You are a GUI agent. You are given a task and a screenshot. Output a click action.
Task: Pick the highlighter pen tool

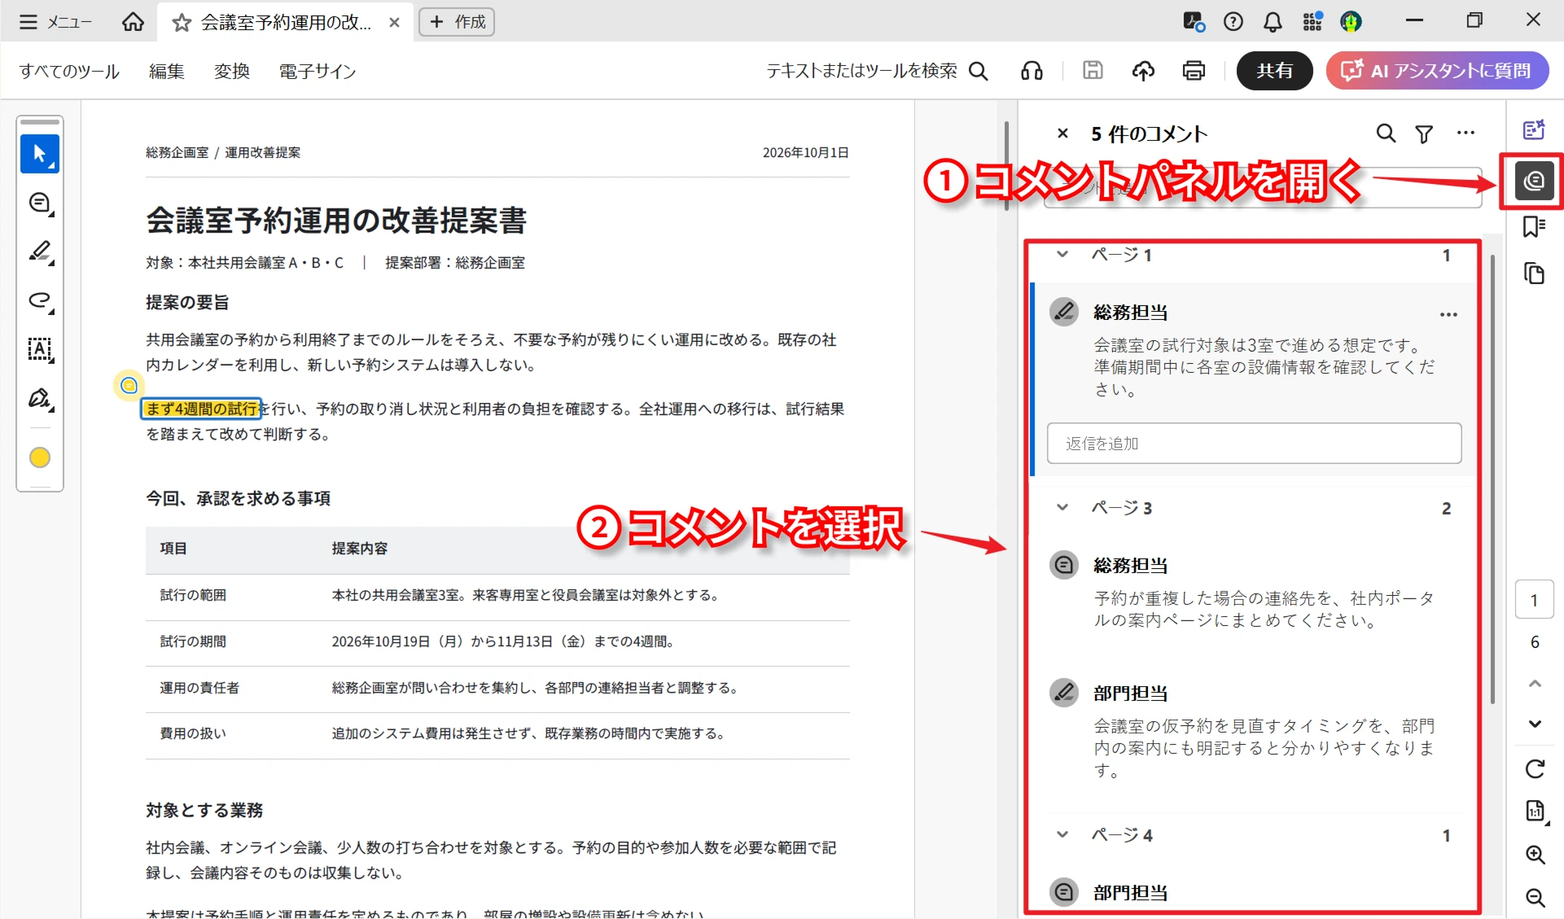[x=40, y=252]
